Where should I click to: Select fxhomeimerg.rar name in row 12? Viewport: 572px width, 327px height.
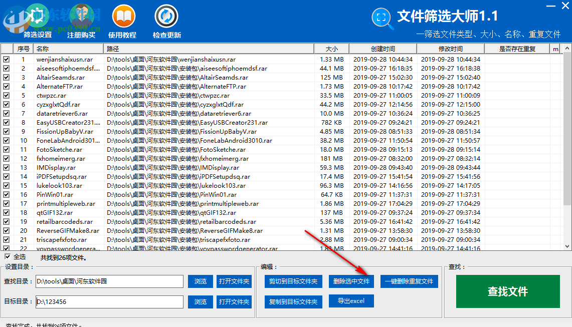coord(61,159)
